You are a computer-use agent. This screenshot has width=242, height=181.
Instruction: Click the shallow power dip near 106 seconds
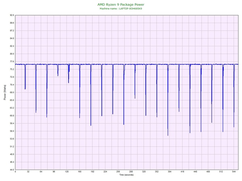(58, 70)
